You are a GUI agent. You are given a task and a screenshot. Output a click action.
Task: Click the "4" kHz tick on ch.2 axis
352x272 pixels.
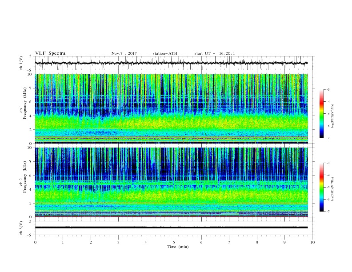point(31,189)
